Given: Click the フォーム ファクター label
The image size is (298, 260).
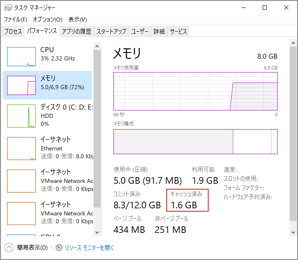Looking at the screenshot, I should [244, 188].
